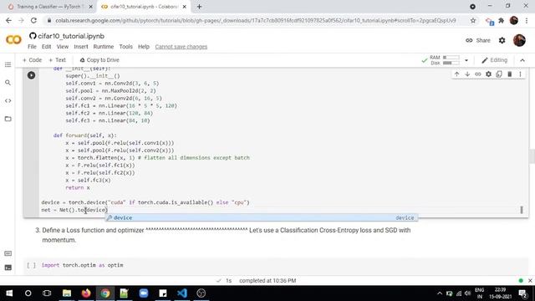Click the 'completed at 10:36 PM' status
Image resolution: width=535 pixels, height=301 pixels.
[x=267, y=281]
